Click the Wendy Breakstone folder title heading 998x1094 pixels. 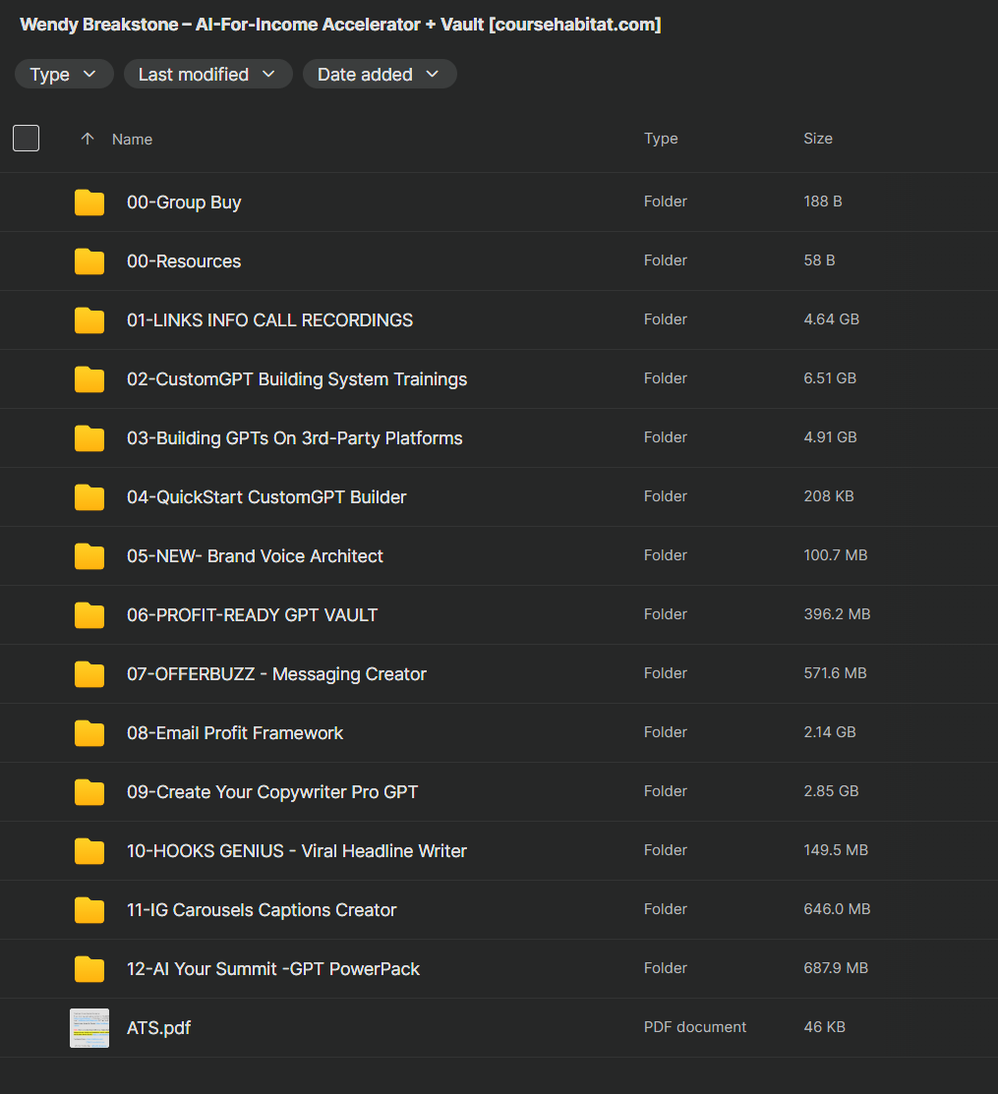click(x=340, y=25)
